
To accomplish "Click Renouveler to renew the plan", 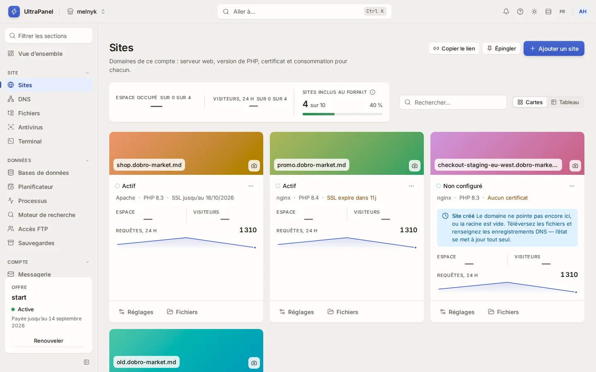I will click(x=48, y=341).
